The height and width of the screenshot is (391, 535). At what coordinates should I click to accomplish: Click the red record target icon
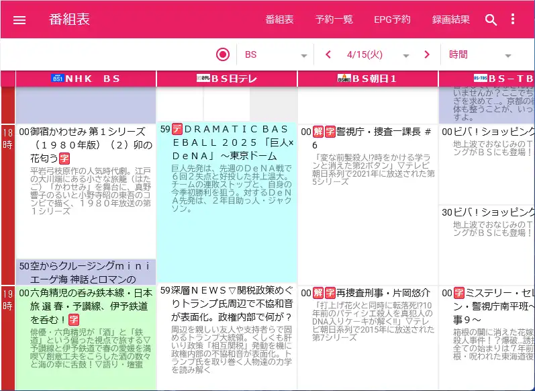tap(223, 54)
